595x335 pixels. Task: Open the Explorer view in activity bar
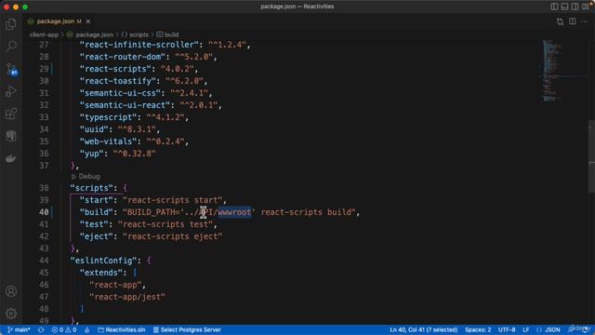pos(11,24)
